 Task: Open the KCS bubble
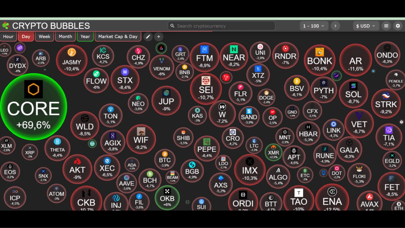[x=103, y=56]
